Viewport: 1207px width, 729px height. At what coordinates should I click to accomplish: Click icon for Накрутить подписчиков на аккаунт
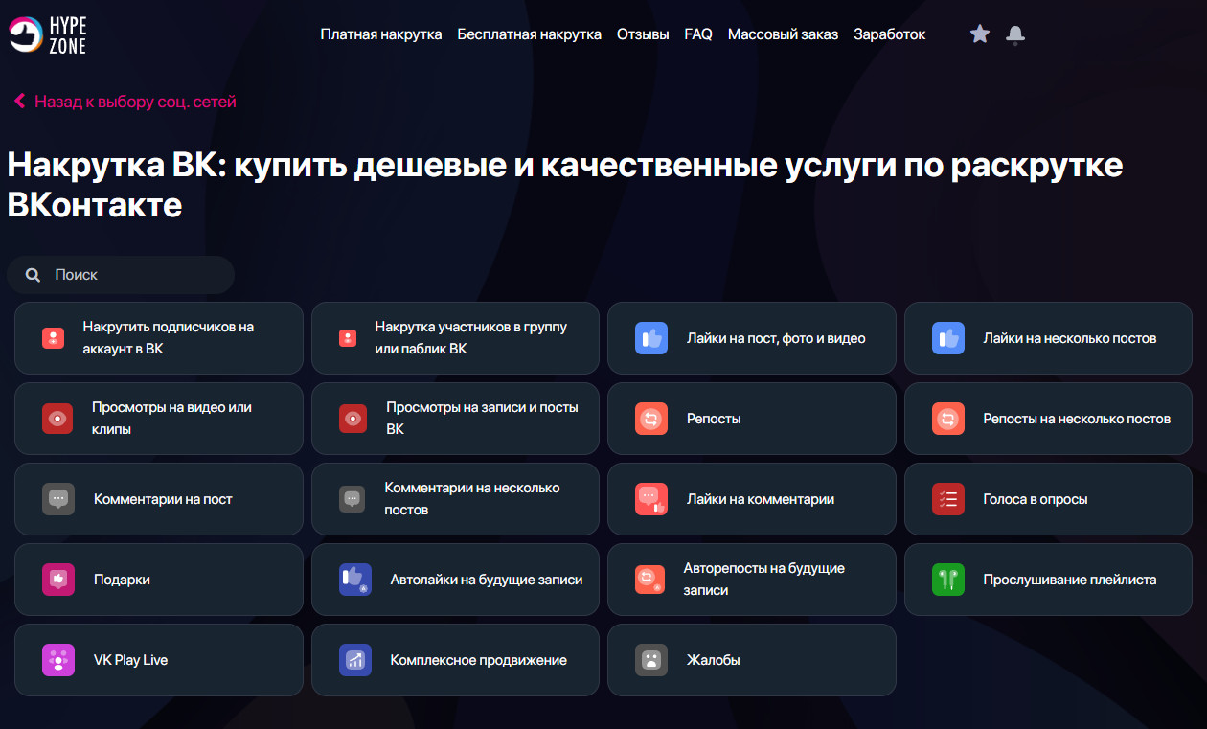(x=53, y=338)
